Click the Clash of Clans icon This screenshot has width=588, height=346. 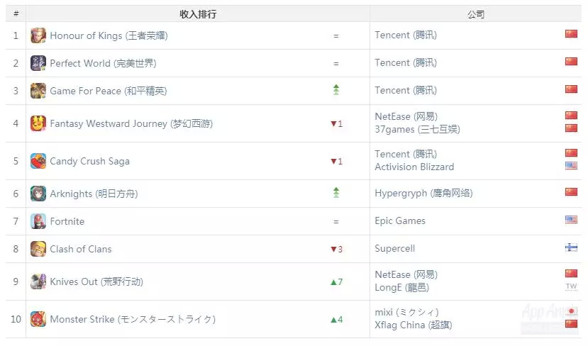click(x=38, y=249)
